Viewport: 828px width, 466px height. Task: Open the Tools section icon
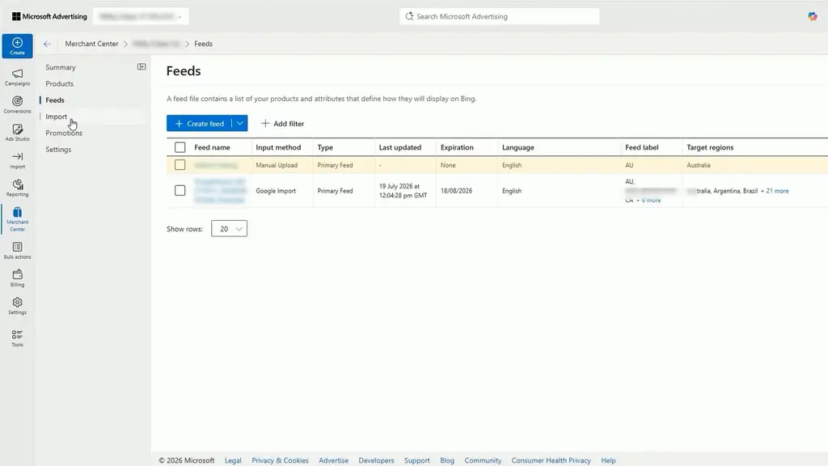coord(18,338)
